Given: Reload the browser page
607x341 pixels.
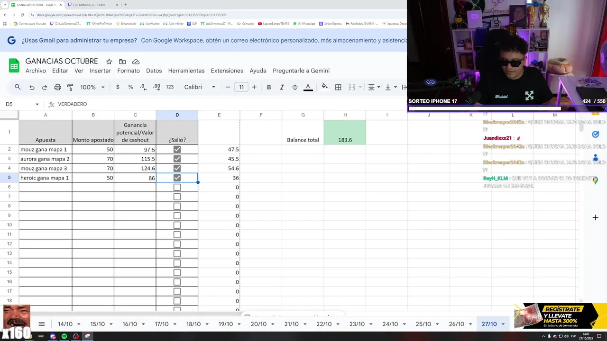Looking at the screenshot, I should (x=22, y=15).
